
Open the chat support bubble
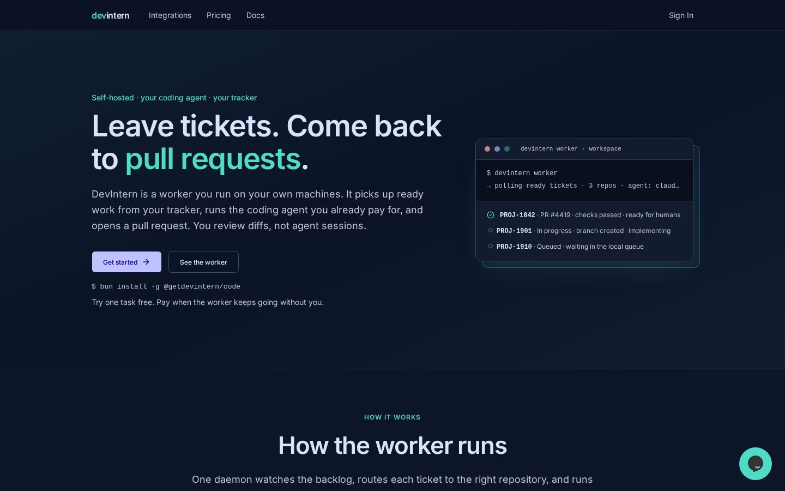coord(755,464)
